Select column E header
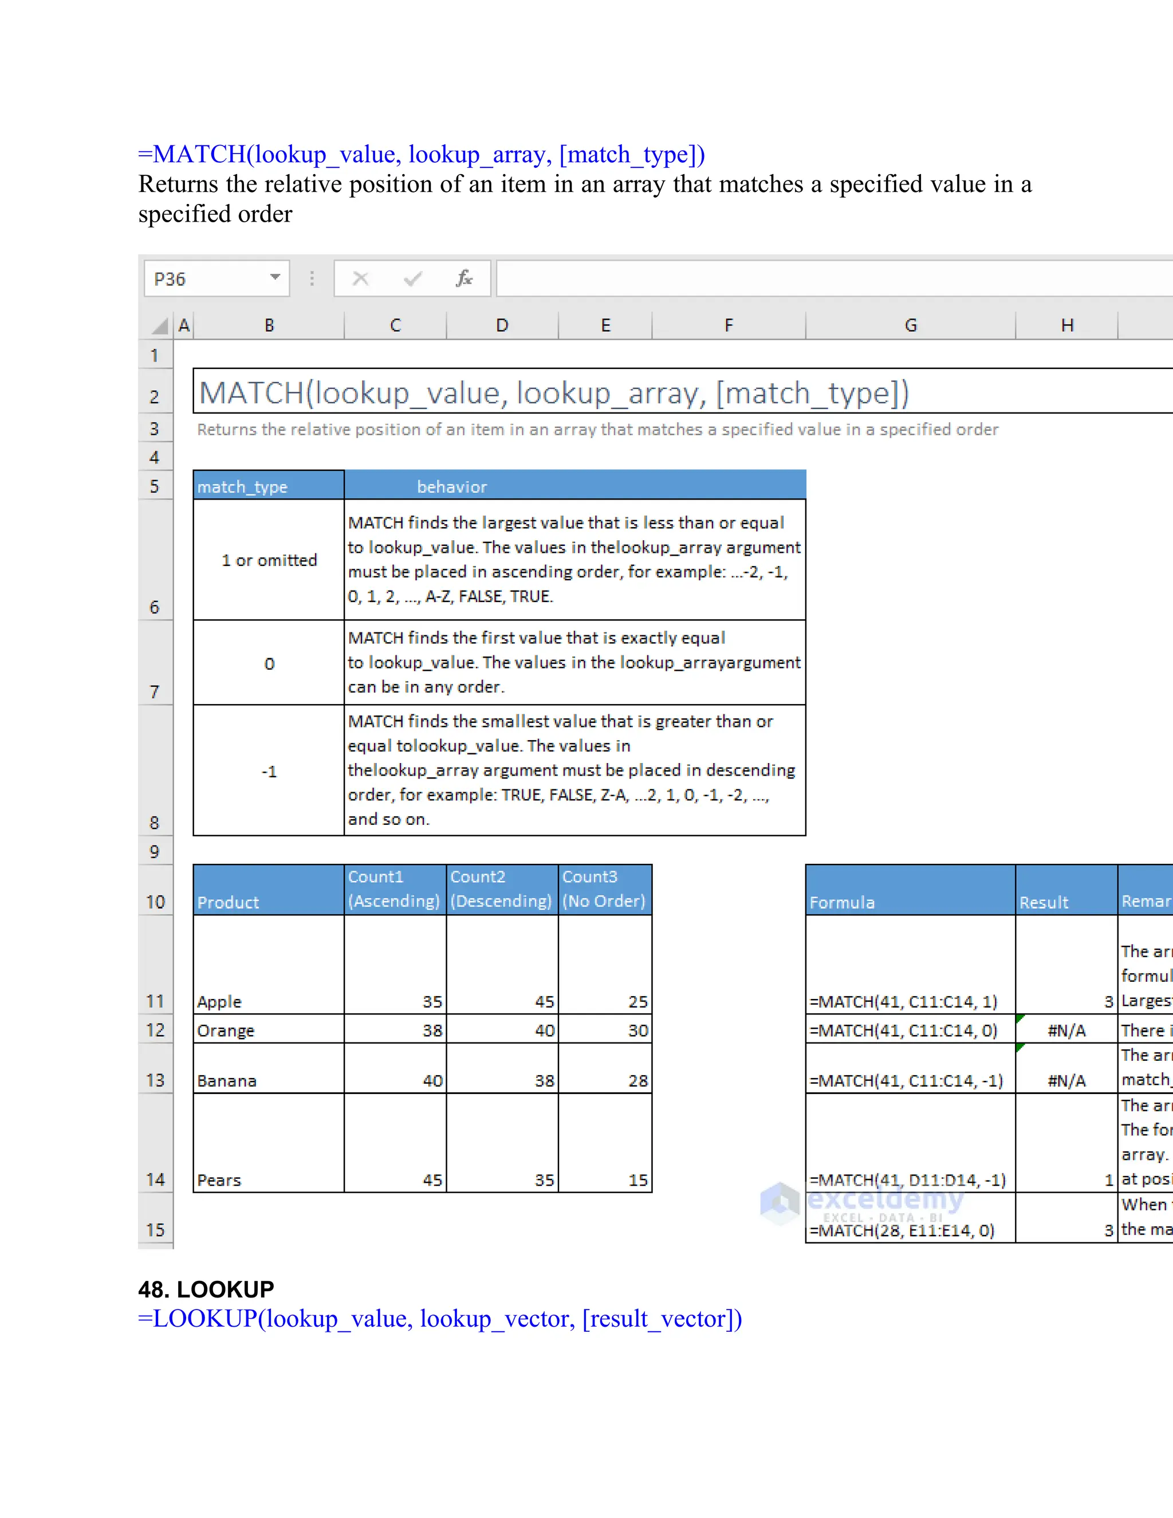This screenshot has height=1518, width=1173. coord(605,325)
